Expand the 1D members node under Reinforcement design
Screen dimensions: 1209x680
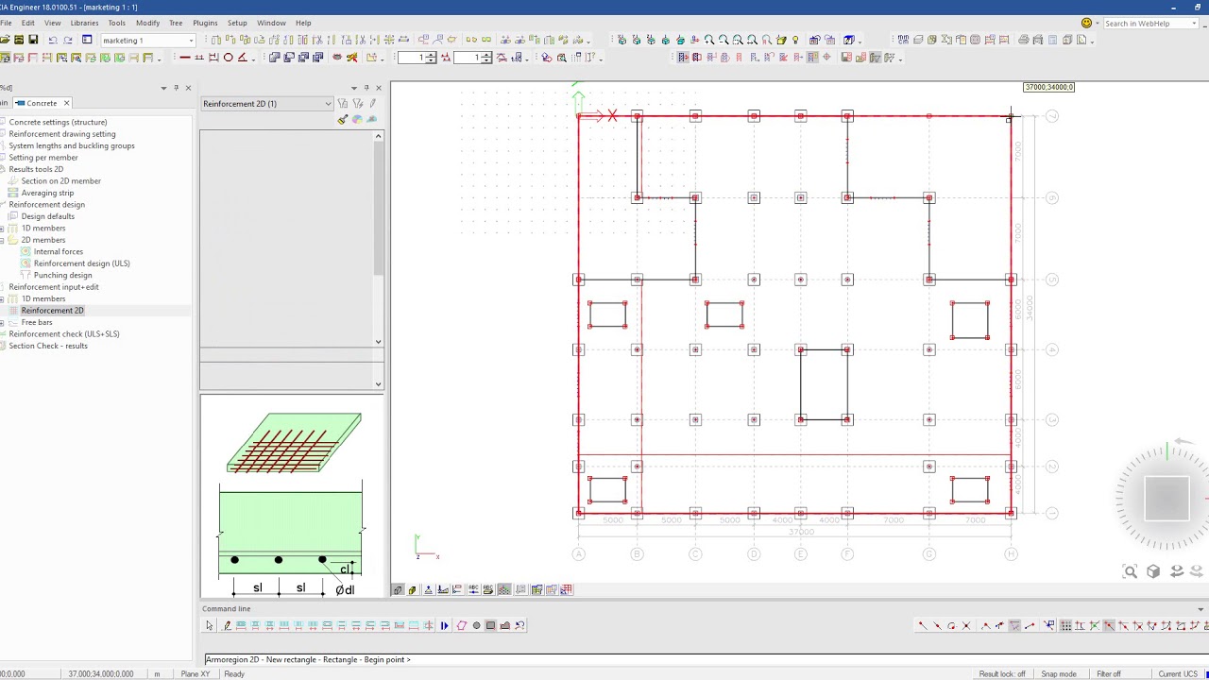pos(3,229)
